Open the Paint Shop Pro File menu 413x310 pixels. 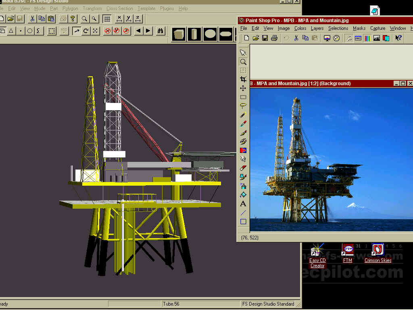[244, 28]
